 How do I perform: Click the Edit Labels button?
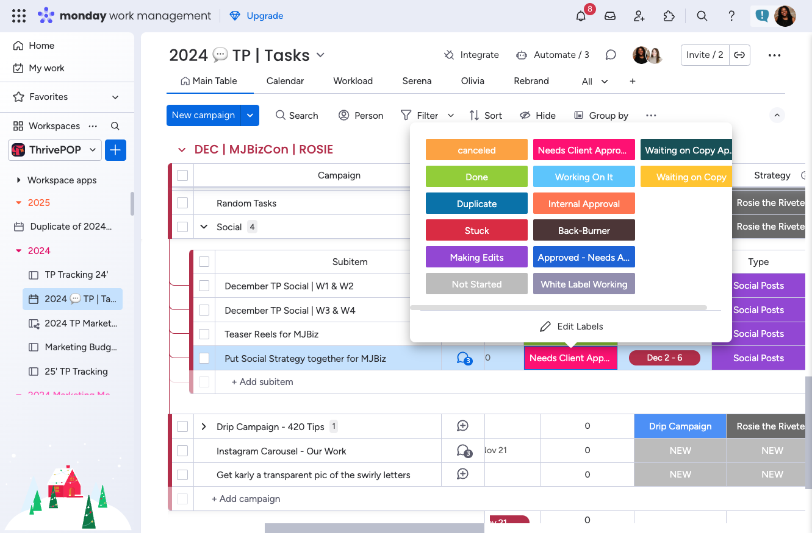[x=572, y=327]
